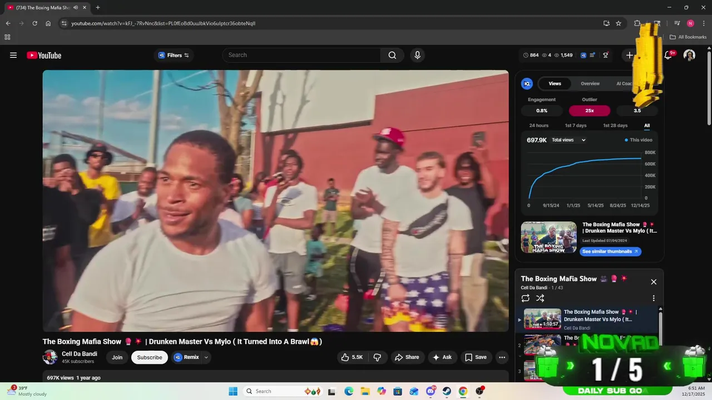This screenshot has width=712, height=400.
Task: Like the video with 5.5K likes
Action: click(352, 357)
